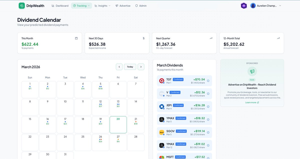This screenshot has height=159, width=300.
Task: Select March 12 calendar day with $37
Action: (x=100, y=107)
